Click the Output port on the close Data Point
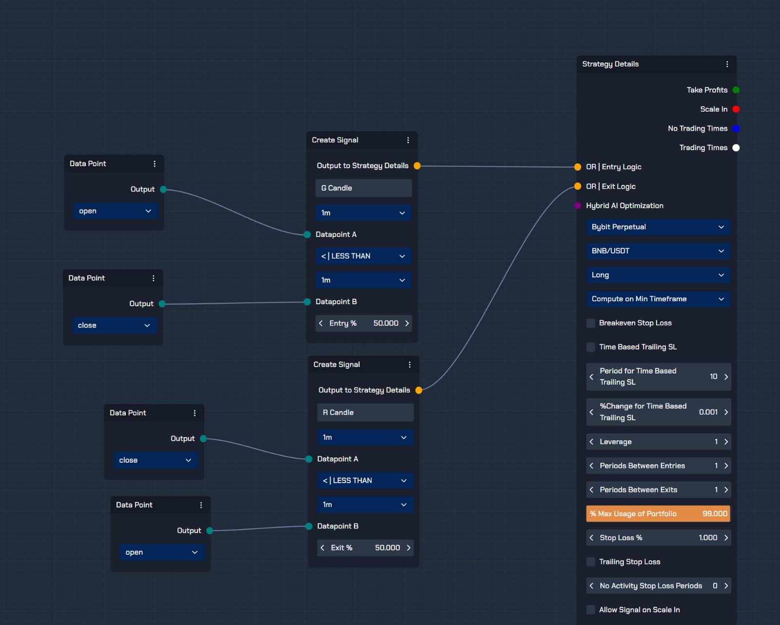The height and width of the screenshot is (625, 780). pos(163,303)
